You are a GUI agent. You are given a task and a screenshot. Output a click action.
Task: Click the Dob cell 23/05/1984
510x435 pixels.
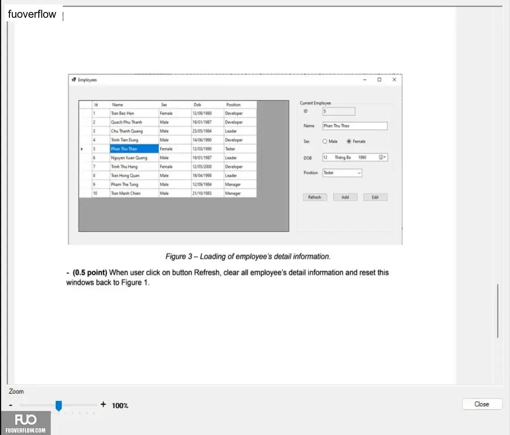(x=208, y=131)
